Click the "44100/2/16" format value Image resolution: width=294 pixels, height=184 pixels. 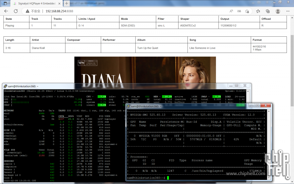click(x=259, y=46)
